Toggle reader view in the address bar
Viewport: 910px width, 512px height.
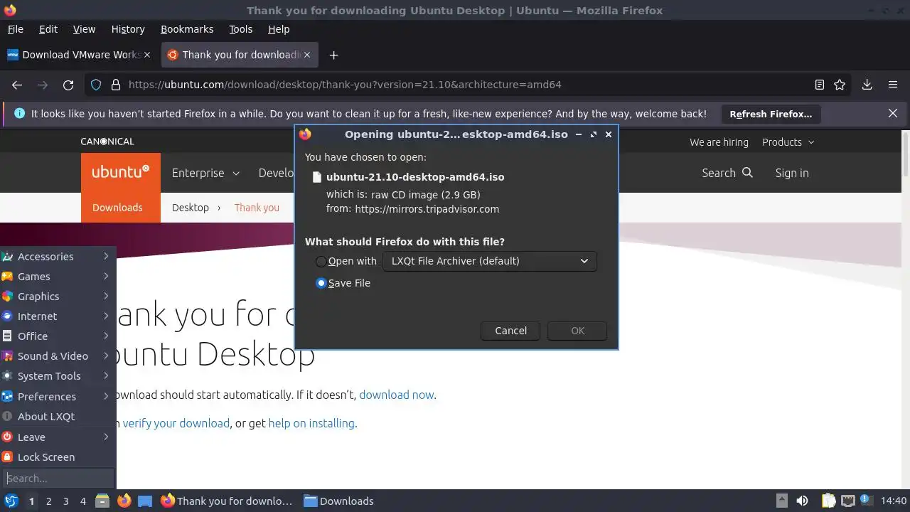click(820, 85)
